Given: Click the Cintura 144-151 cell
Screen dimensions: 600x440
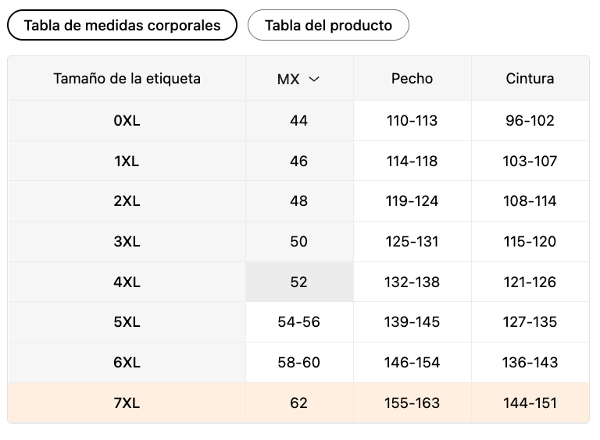Looking at the screenshot, I should coord(530,403).
